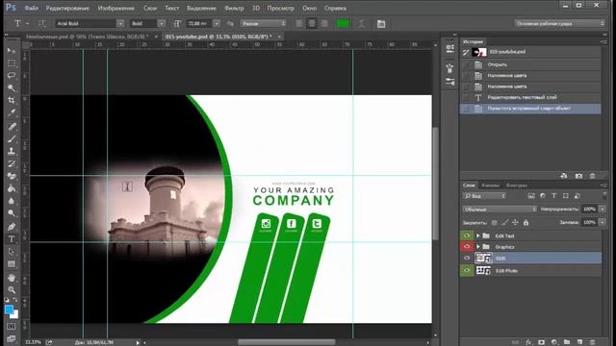
Task: Set center text alignment
Action: (x=312, y=23)
